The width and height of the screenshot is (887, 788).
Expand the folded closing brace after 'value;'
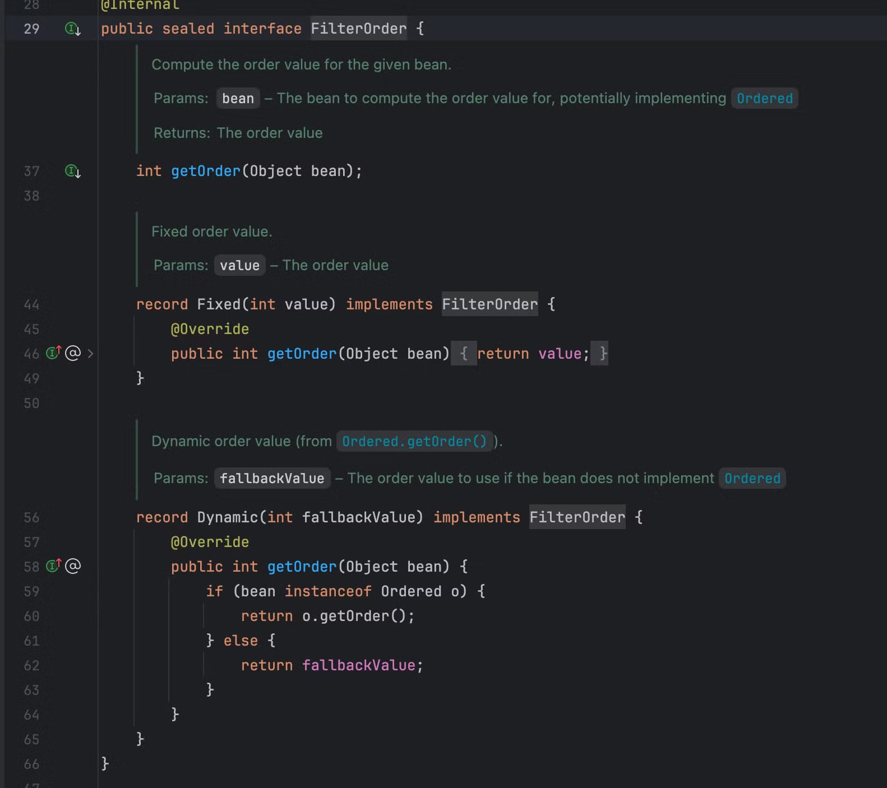(x=603, y=354)
